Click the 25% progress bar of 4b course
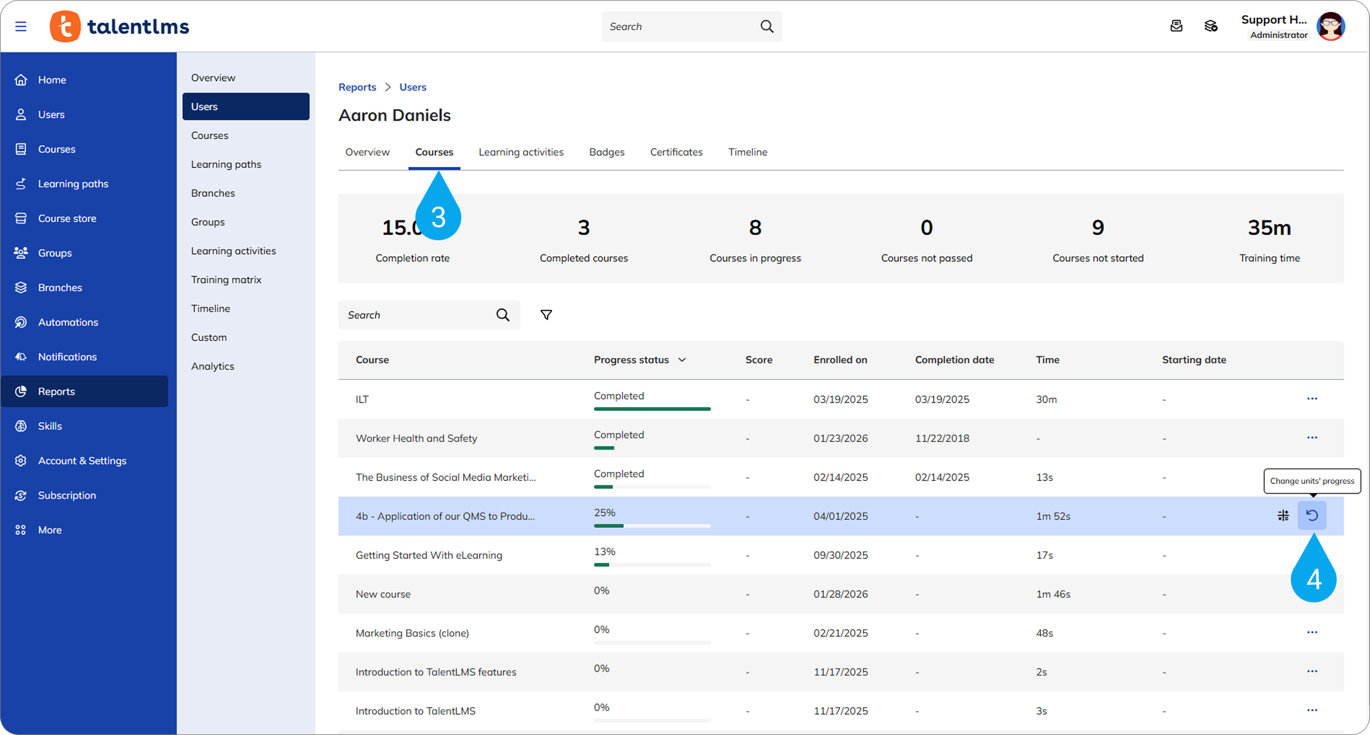The image size is (1370, 735). (652, 526)
